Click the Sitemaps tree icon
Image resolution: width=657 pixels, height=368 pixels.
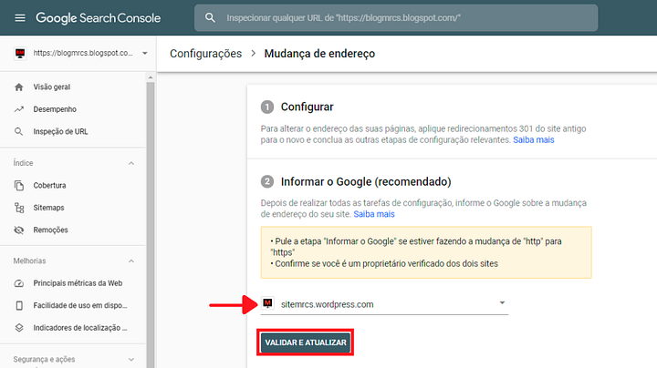19,208
